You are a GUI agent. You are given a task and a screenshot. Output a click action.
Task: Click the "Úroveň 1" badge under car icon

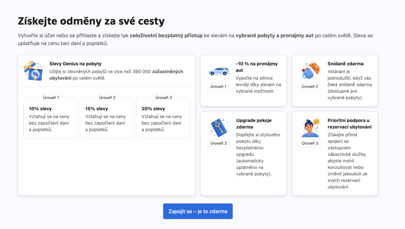tap(218, 86)
